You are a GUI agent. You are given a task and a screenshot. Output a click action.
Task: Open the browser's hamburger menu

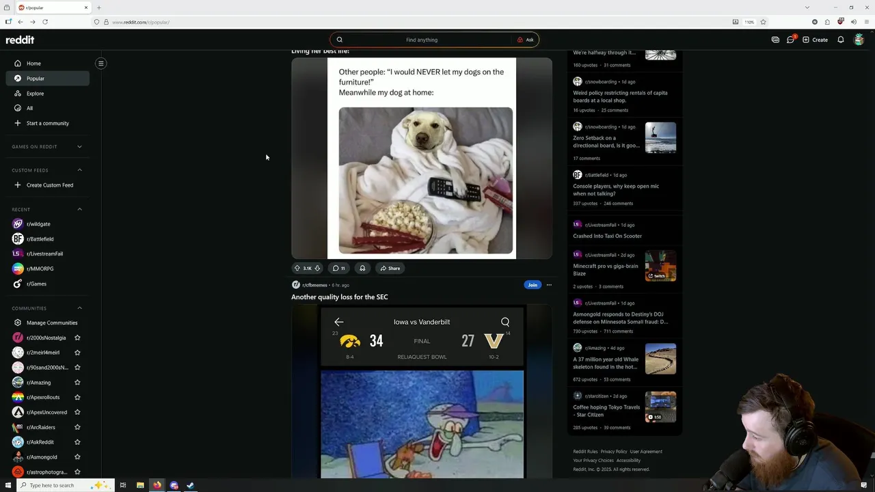865,22
